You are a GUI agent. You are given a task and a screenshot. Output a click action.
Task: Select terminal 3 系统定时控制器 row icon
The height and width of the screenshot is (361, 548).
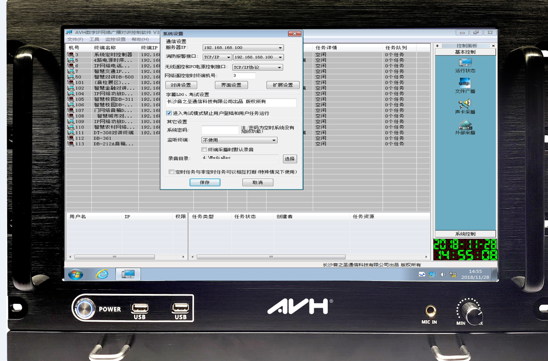pyautogui.click(x=71, y=54)
